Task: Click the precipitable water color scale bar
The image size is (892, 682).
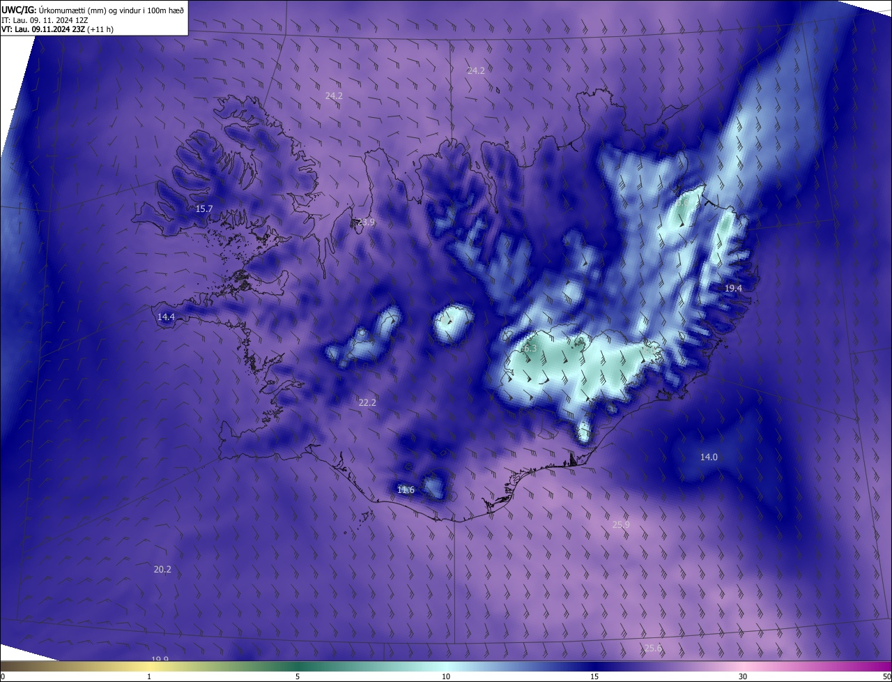Action: [x=446, y=667]
